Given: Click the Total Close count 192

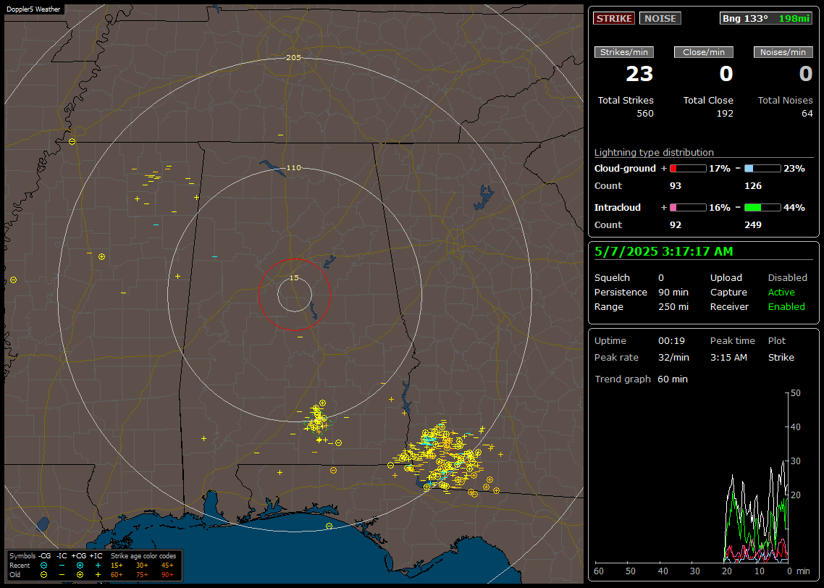Looking at the screenshot, I should click(725, 114).
